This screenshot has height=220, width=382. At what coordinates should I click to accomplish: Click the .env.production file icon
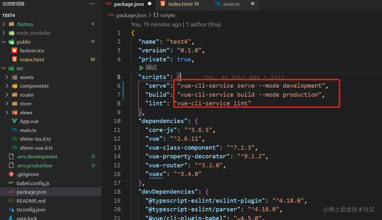(x=11, y=165)
